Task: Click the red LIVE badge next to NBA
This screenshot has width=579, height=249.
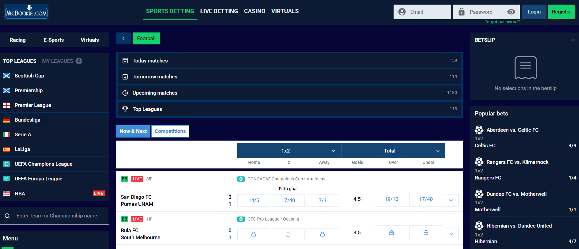Action: coord(99,193)
